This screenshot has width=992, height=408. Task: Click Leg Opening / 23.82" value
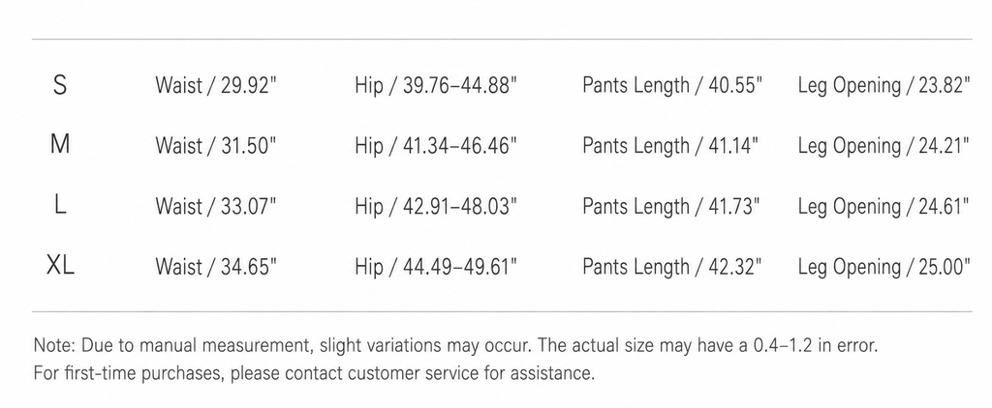[x=884, y=86]
